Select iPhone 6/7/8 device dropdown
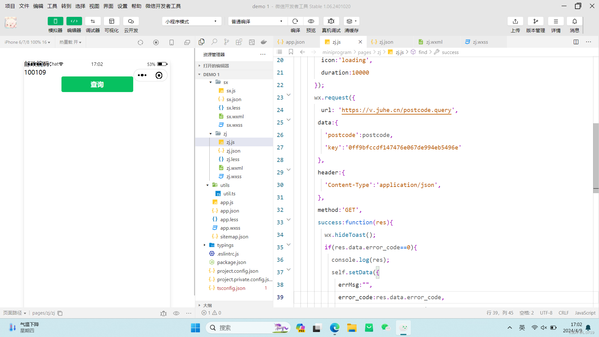 (x=27, y=42)
